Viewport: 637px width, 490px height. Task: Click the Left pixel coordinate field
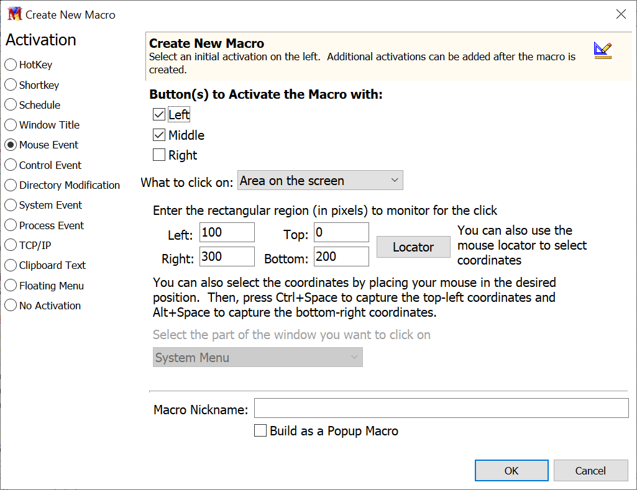(227, 233)
